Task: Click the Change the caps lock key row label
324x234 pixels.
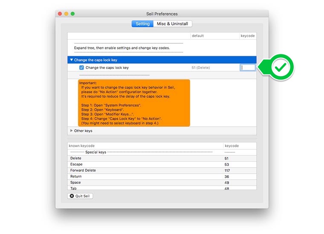Action: point(107,68)
